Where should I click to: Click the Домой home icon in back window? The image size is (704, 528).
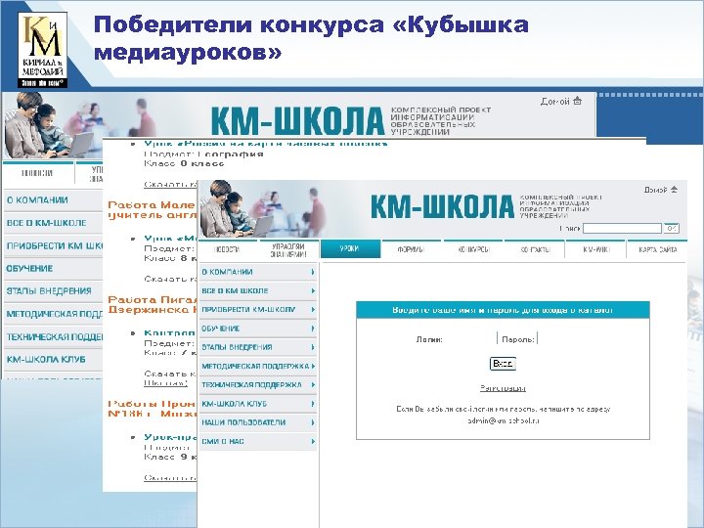pos(578,101)
